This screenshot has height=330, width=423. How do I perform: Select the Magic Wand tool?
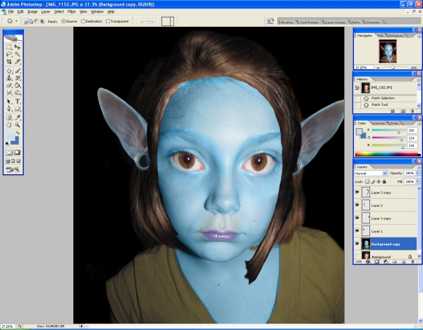coord(18,54)
